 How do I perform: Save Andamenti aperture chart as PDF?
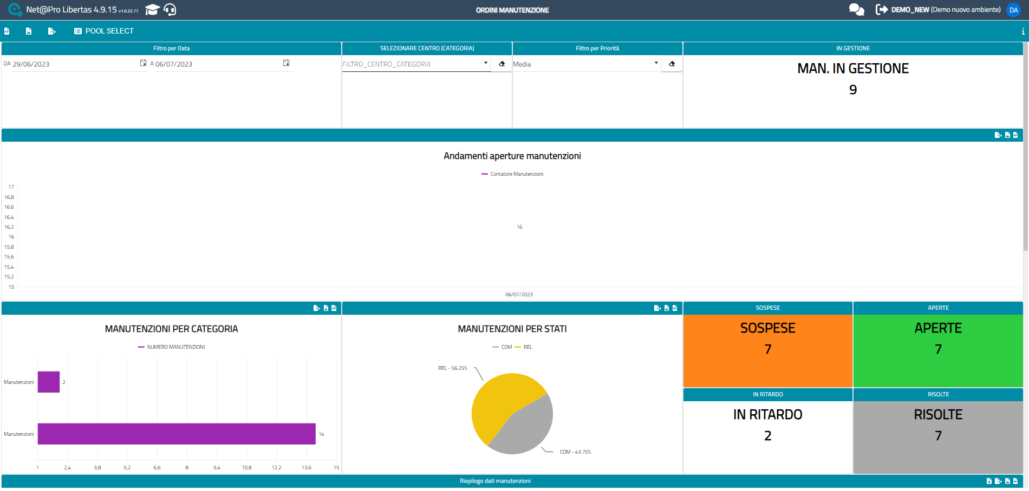point(1015,135)
